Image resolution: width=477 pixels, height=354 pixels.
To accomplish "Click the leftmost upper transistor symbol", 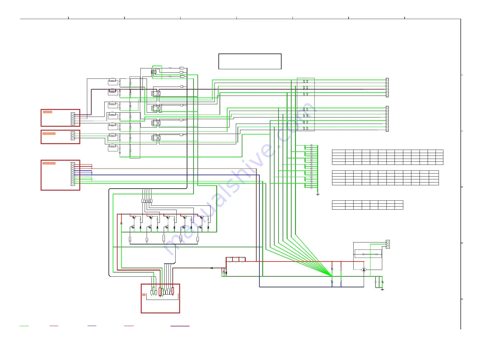I will tap(134, 217).
